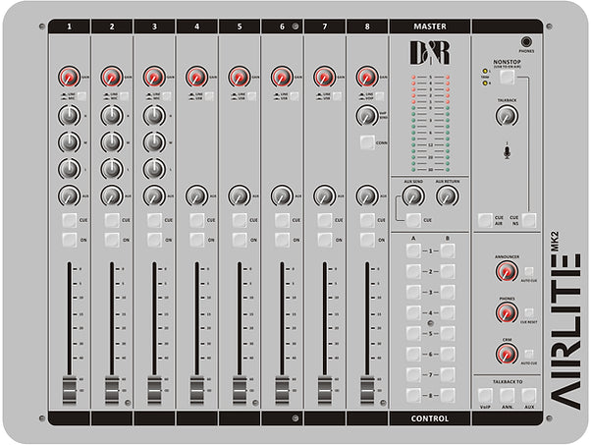Viewport: 591px width, 445px height.
Task: Click the red CRM monitor knob
Action: [506, 355]
